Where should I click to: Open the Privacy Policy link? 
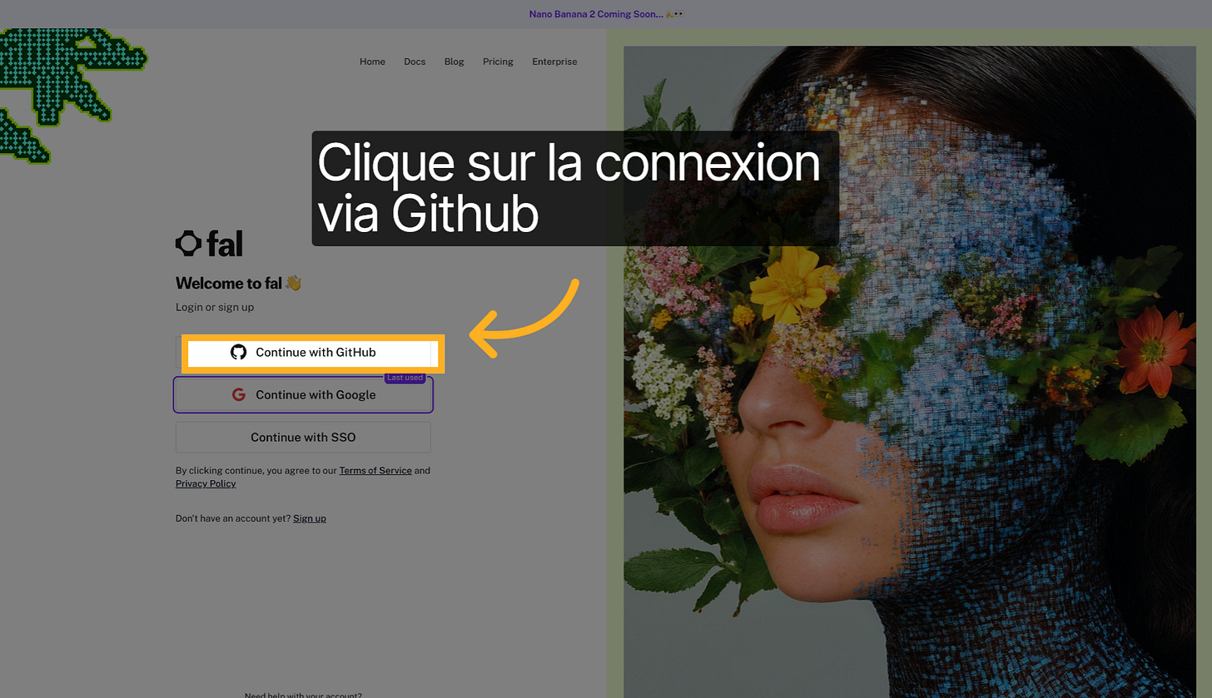(x=205, y=483)
